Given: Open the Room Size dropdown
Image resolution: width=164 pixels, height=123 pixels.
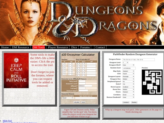Looking at the screenshot, I should tap(128, 89).
